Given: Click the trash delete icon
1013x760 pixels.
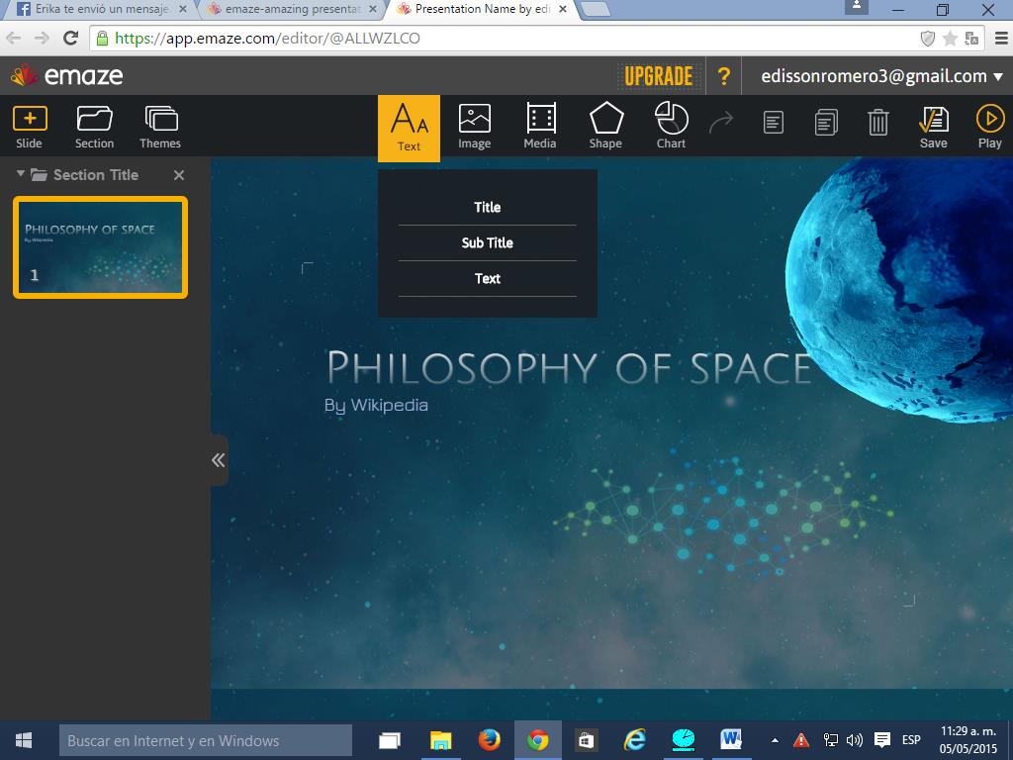Looking at the screenshot, I should (877, 123).
